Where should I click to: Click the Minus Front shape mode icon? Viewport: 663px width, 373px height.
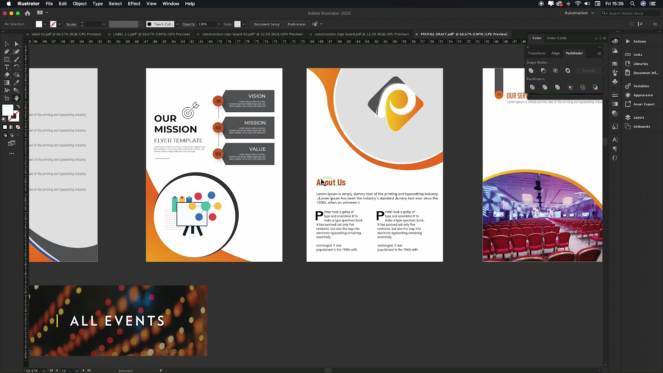[x=543, y=71]
